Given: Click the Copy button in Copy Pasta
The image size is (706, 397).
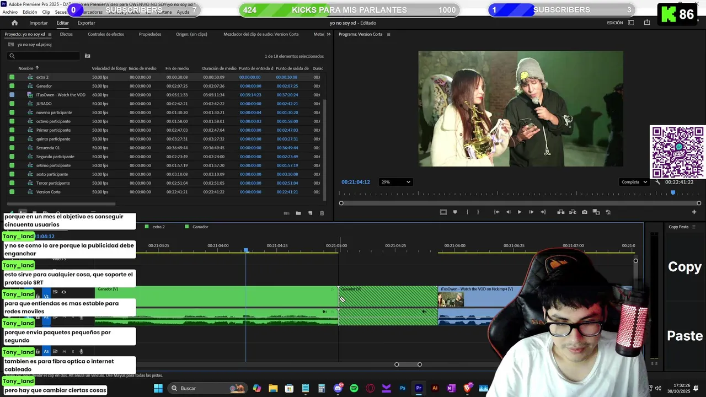Looking at the screenshot, I should pos(684,267).
